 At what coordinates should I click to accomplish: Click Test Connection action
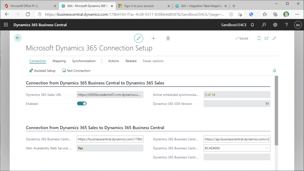(x=76, y=71)
